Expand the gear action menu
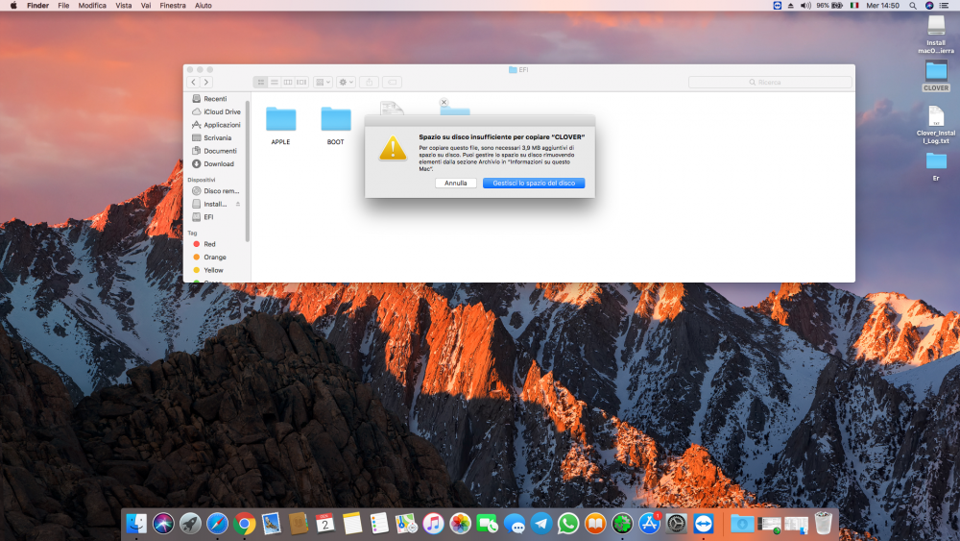Screen dimensions: 960x541 (346, 82)
